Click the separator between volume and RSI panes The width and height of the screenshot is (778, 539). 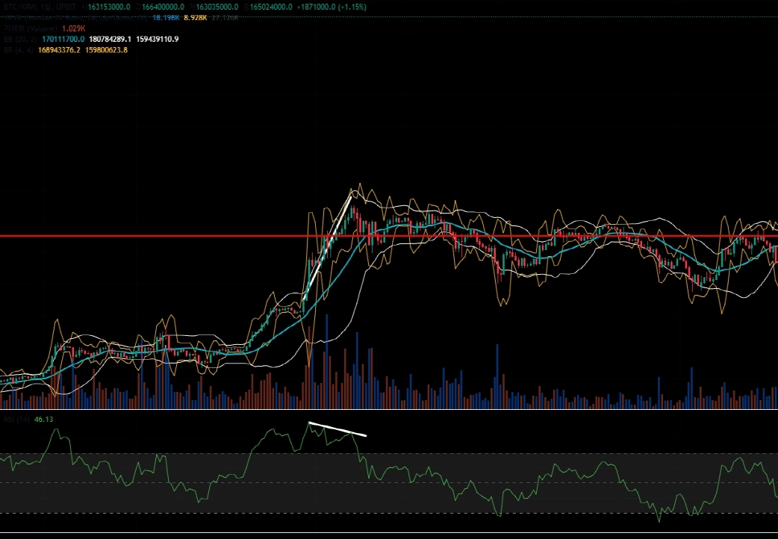(389, 410)
